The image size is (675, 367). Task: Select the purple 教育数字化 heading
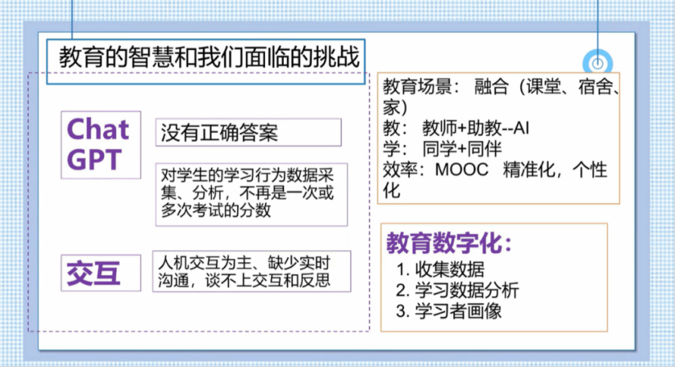coord(448,245)
